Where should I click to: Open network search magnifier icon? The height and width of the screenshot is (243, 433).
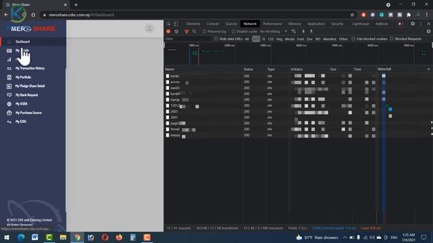tap(194, 32)
